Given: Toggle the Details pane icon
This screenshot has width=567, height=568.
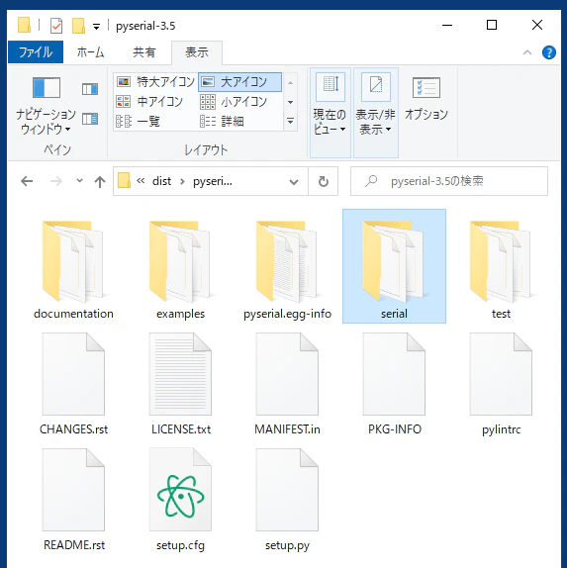Looking at the screenshot, I should 90,119.
